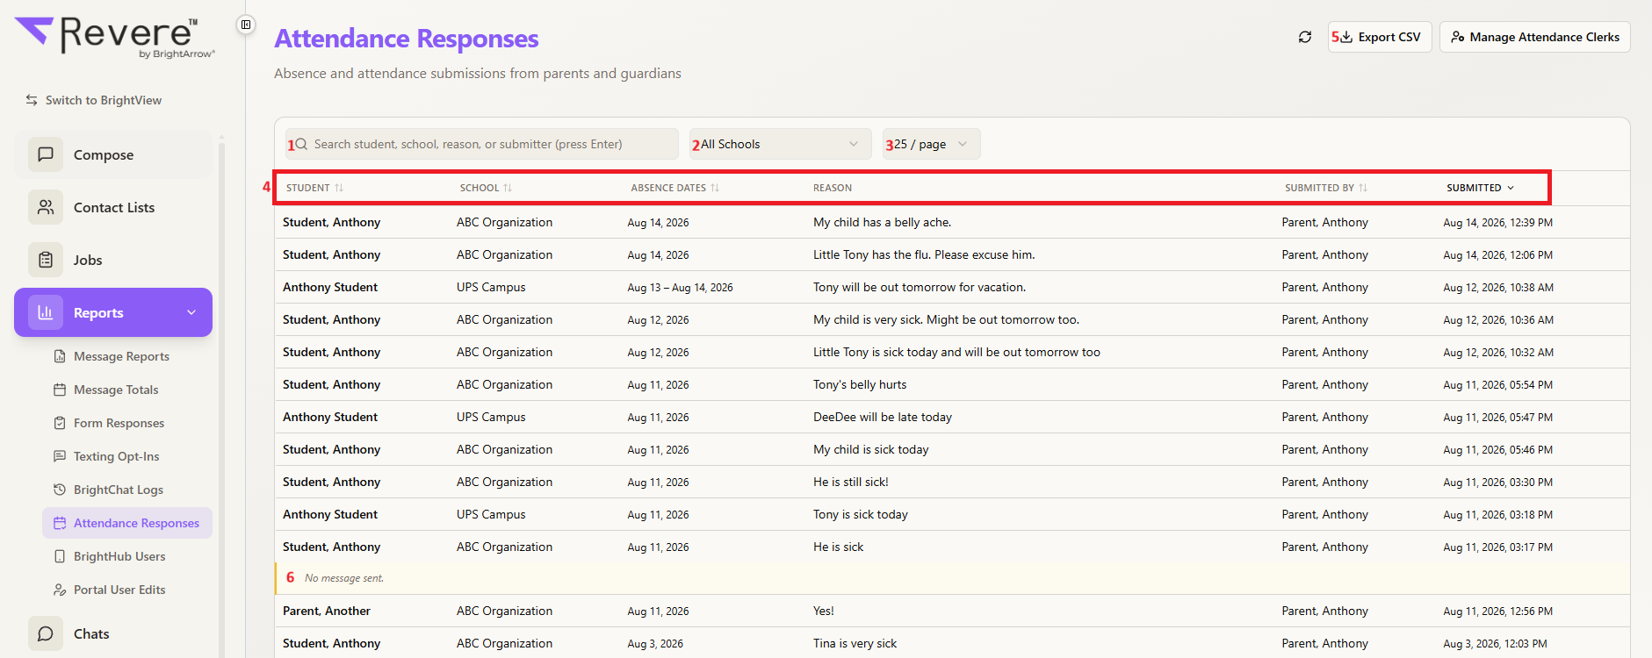Click the Portal User Edits icon
The image size is (1652, 658).
click(60, 590)
